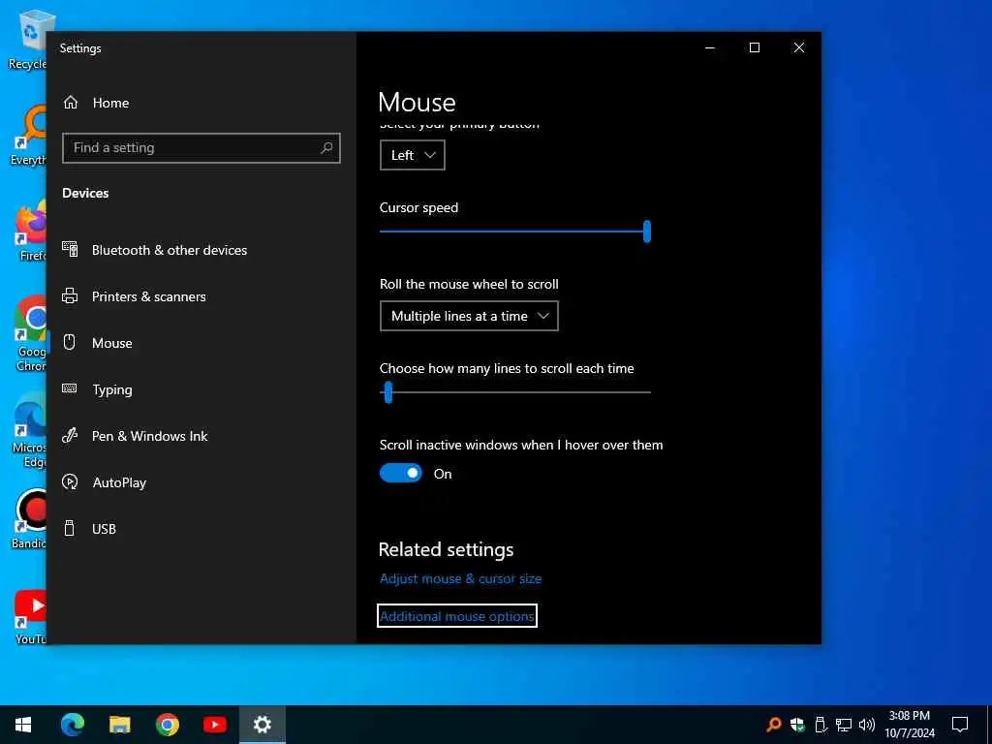
Task: Open File Explorer from taskbar
Action: 119,725
